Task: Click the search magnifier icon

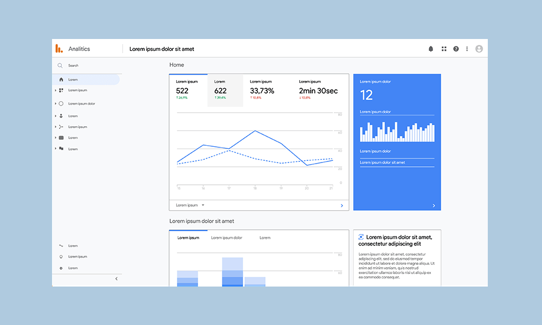Action: click(x=60, y=66)
